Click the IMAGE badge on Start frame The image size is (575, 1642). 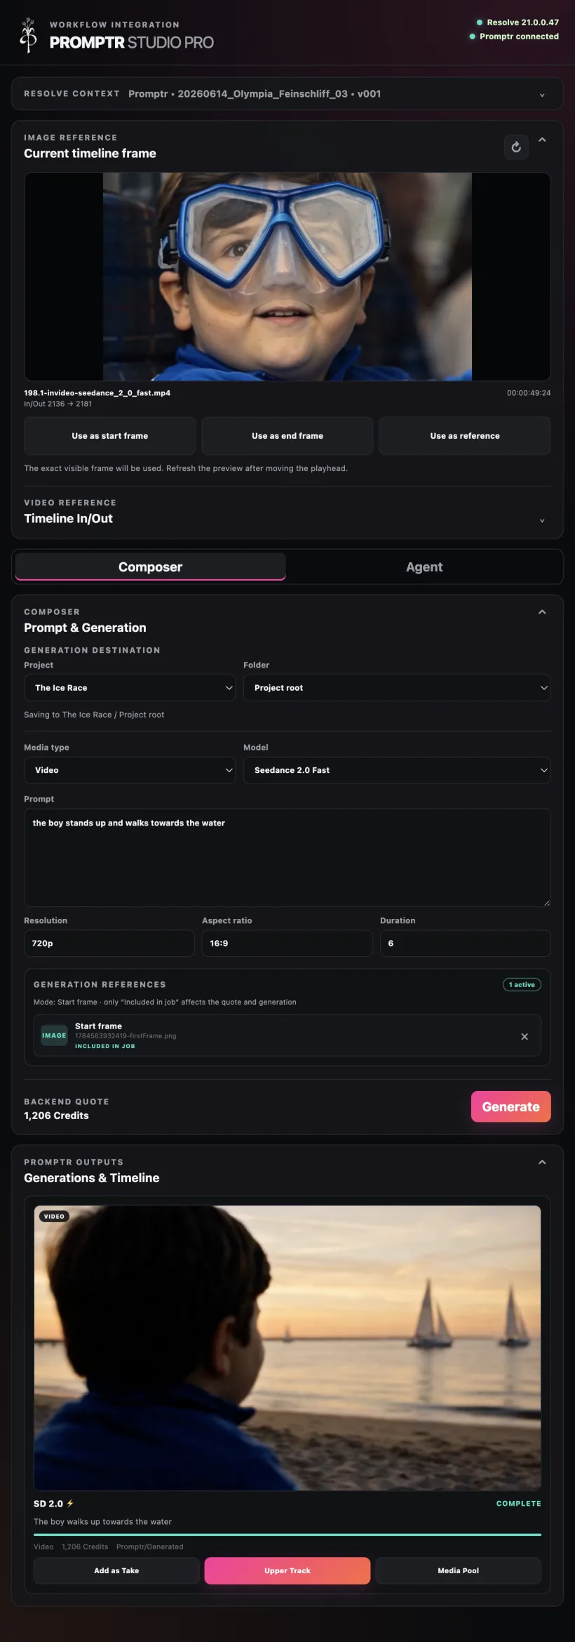coord(54,1035)
